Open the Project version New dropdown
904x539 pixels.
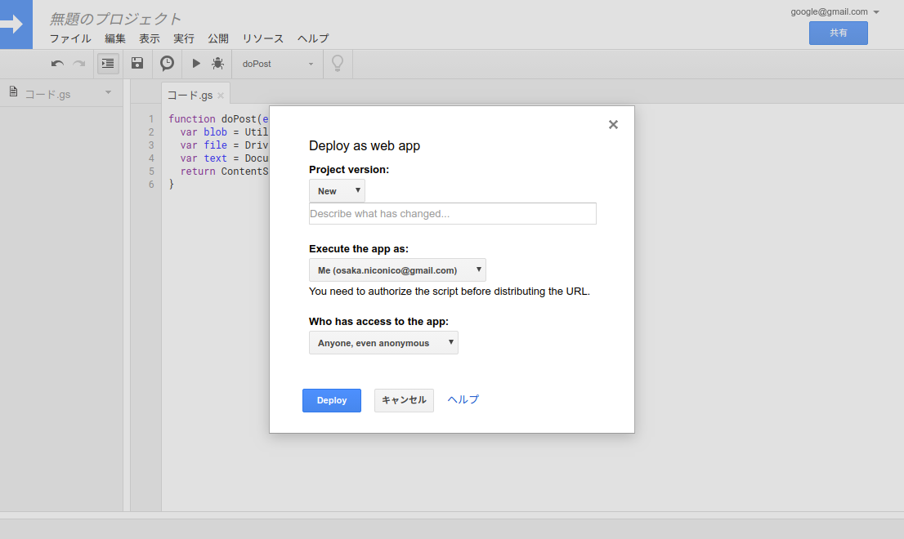tap(337, 190)
